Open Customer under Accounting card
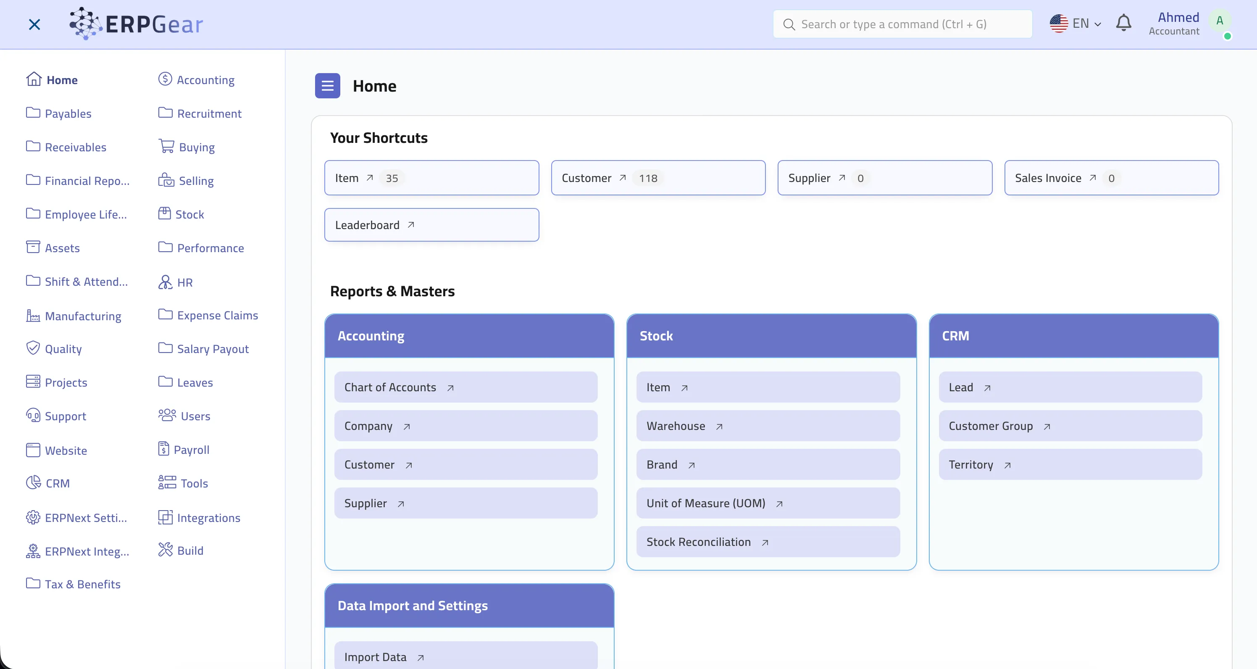Image resolution: width=1257 pixels, height=669 pixels. click(465, 464)
